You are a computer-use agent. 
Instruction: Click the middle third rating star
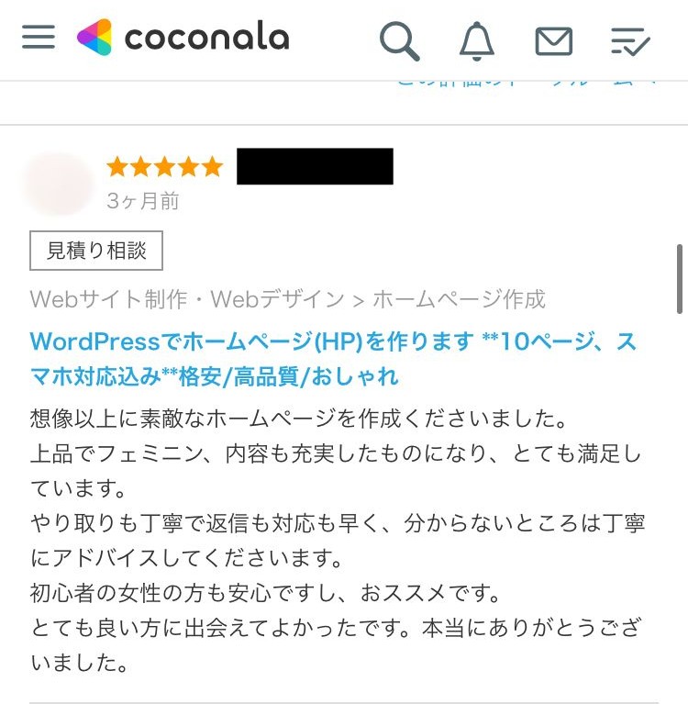165,166
